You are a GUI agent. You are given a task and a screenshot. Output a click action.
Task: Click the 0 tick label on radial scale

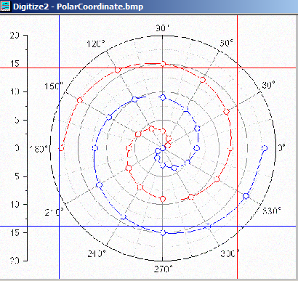pyautogui.click(x=17, y=148)
